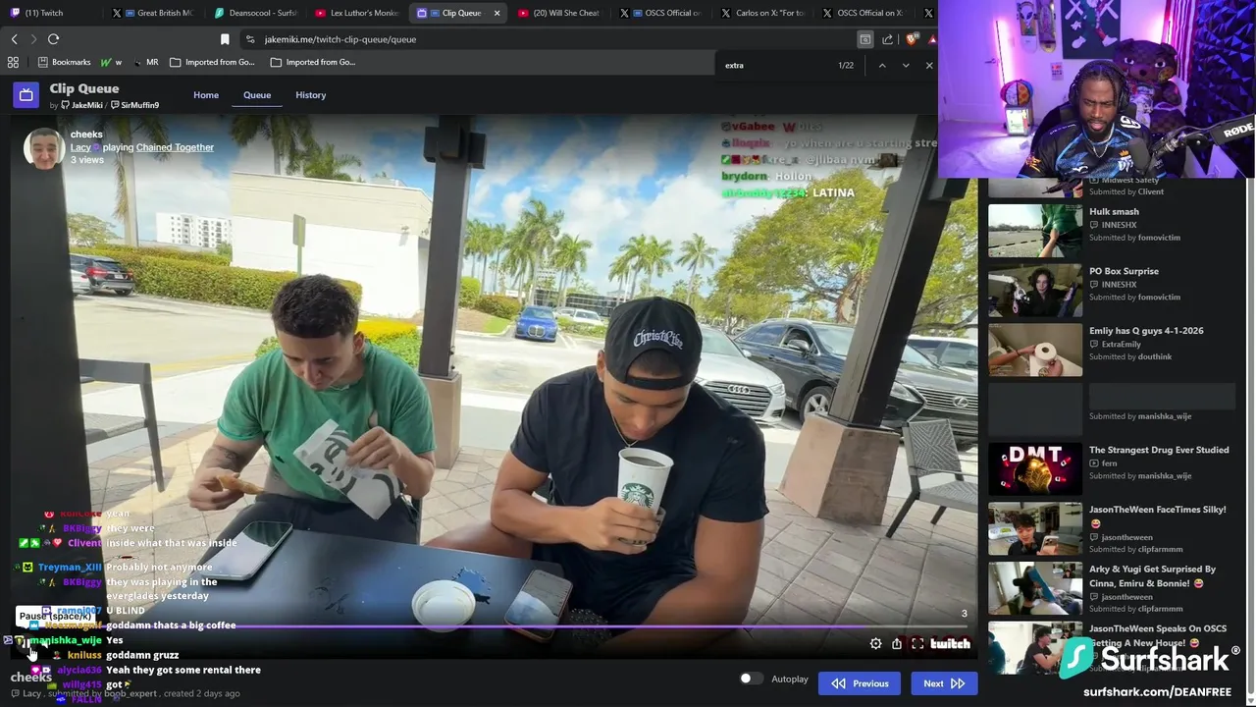Open the 'w' bookmark
The height and width of the screenshot is (707, 1256).
click(111, 62)
